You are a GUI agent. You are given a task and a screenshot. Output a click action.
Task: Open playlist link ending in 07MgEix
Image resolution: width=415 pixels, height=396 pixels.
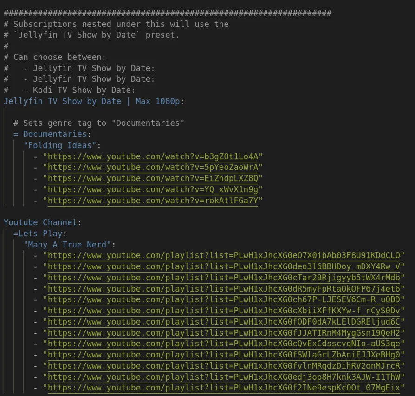tap(224, 388)
